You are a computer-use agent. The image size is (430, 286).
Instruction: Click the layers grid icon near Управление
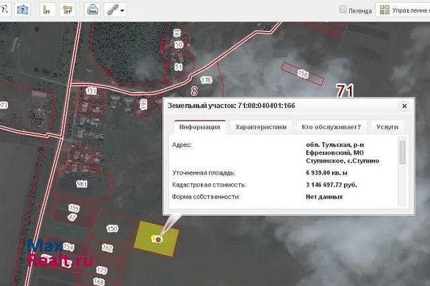point(384,10)
